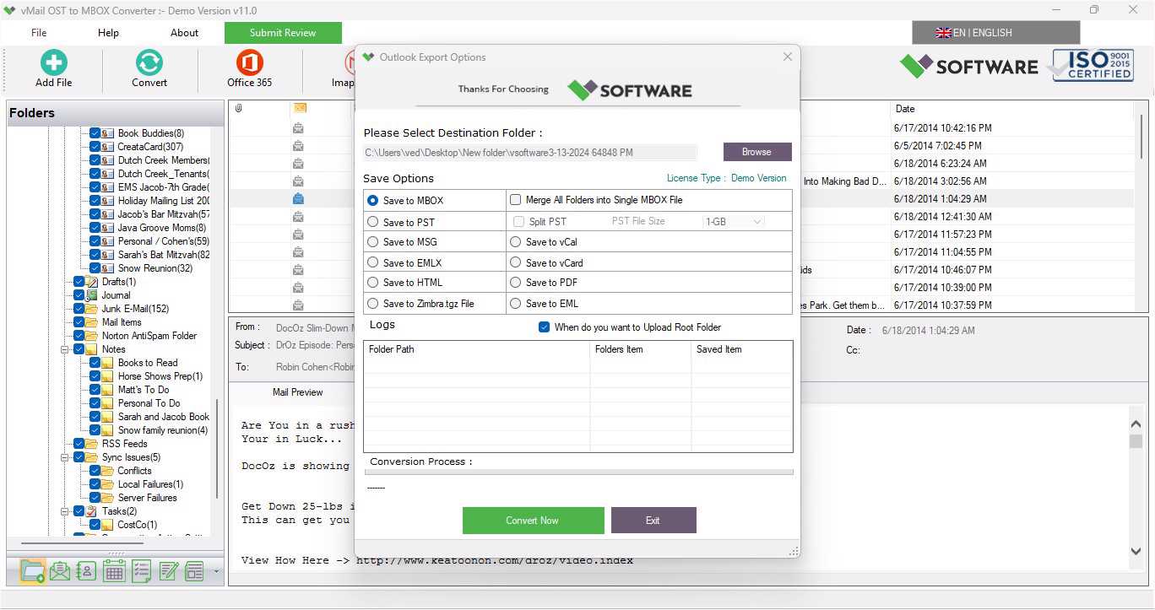1155x610 pixels.
Task: Open the calendar view icon in bottom bar
Action: (x=114, y=571)
